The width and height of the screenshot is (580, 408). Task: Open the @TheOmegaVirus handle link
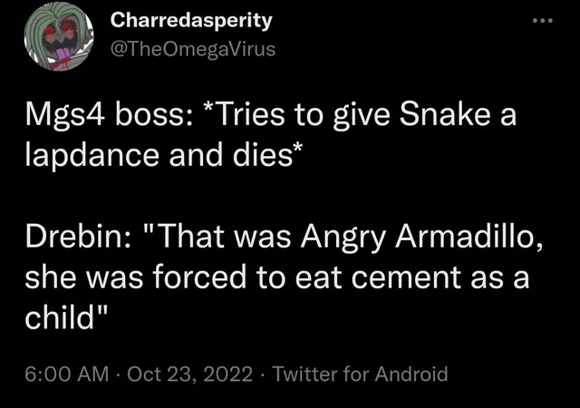(193, 49)
